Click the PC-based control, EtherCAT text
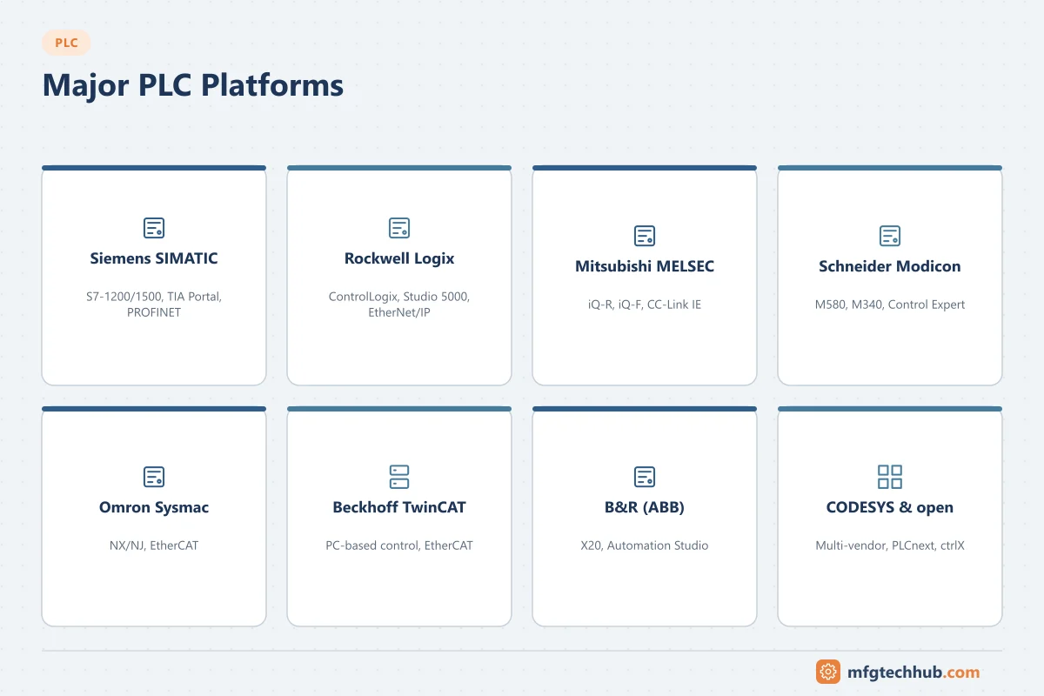The width and height of the screenshot is (1044, 696). tap(399, 545)
